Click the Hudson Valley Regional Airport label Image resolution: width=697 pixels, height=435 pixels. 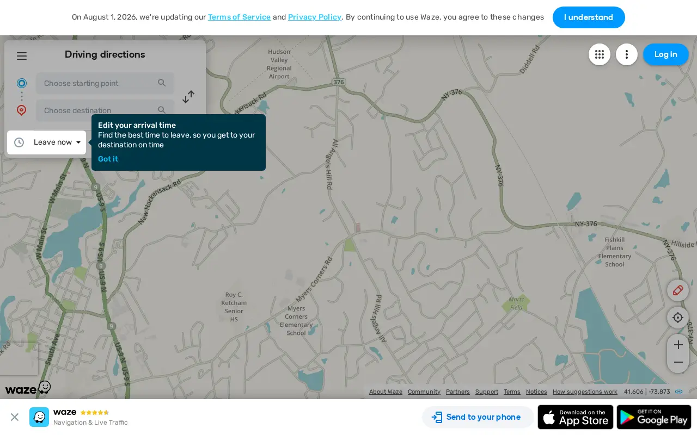coord(279,64)
